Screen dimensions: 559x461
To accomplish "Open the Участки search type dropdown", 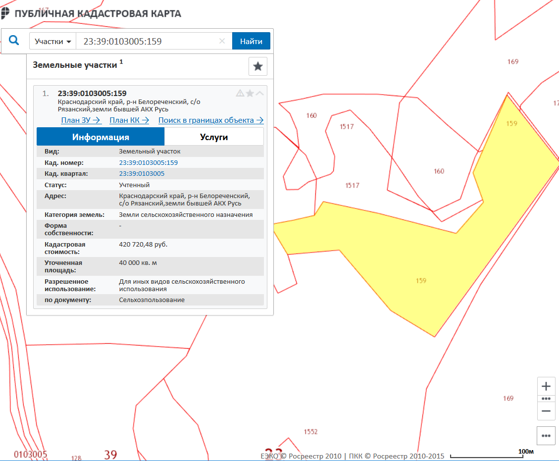I will (53, 42).
